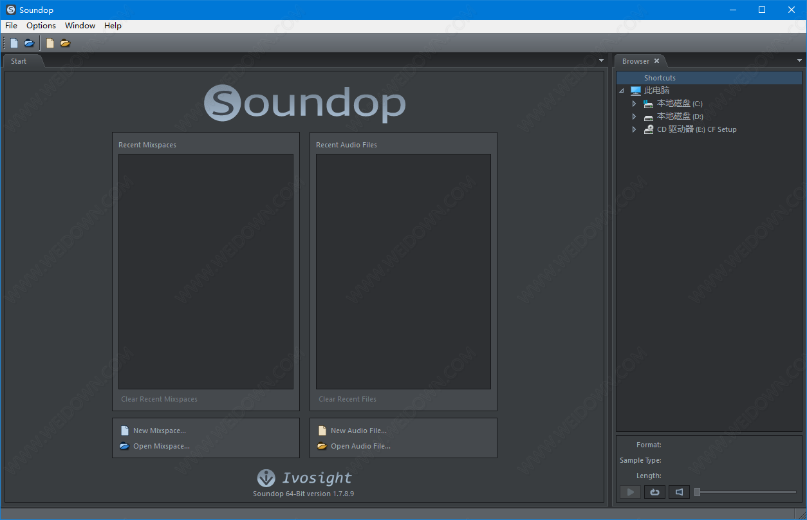The width and height of the screenshot is (807, 520).
Task: Click the Recent Audio Files heading
Action: pyautogui.click(x=346, y=145)
